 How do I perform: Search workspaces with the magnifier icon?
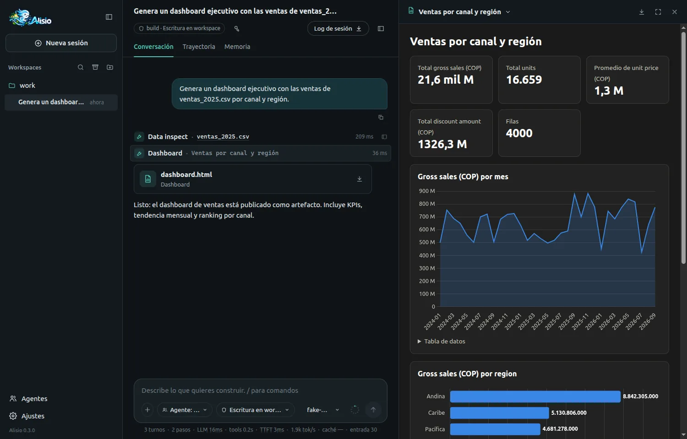coord(81,67)
